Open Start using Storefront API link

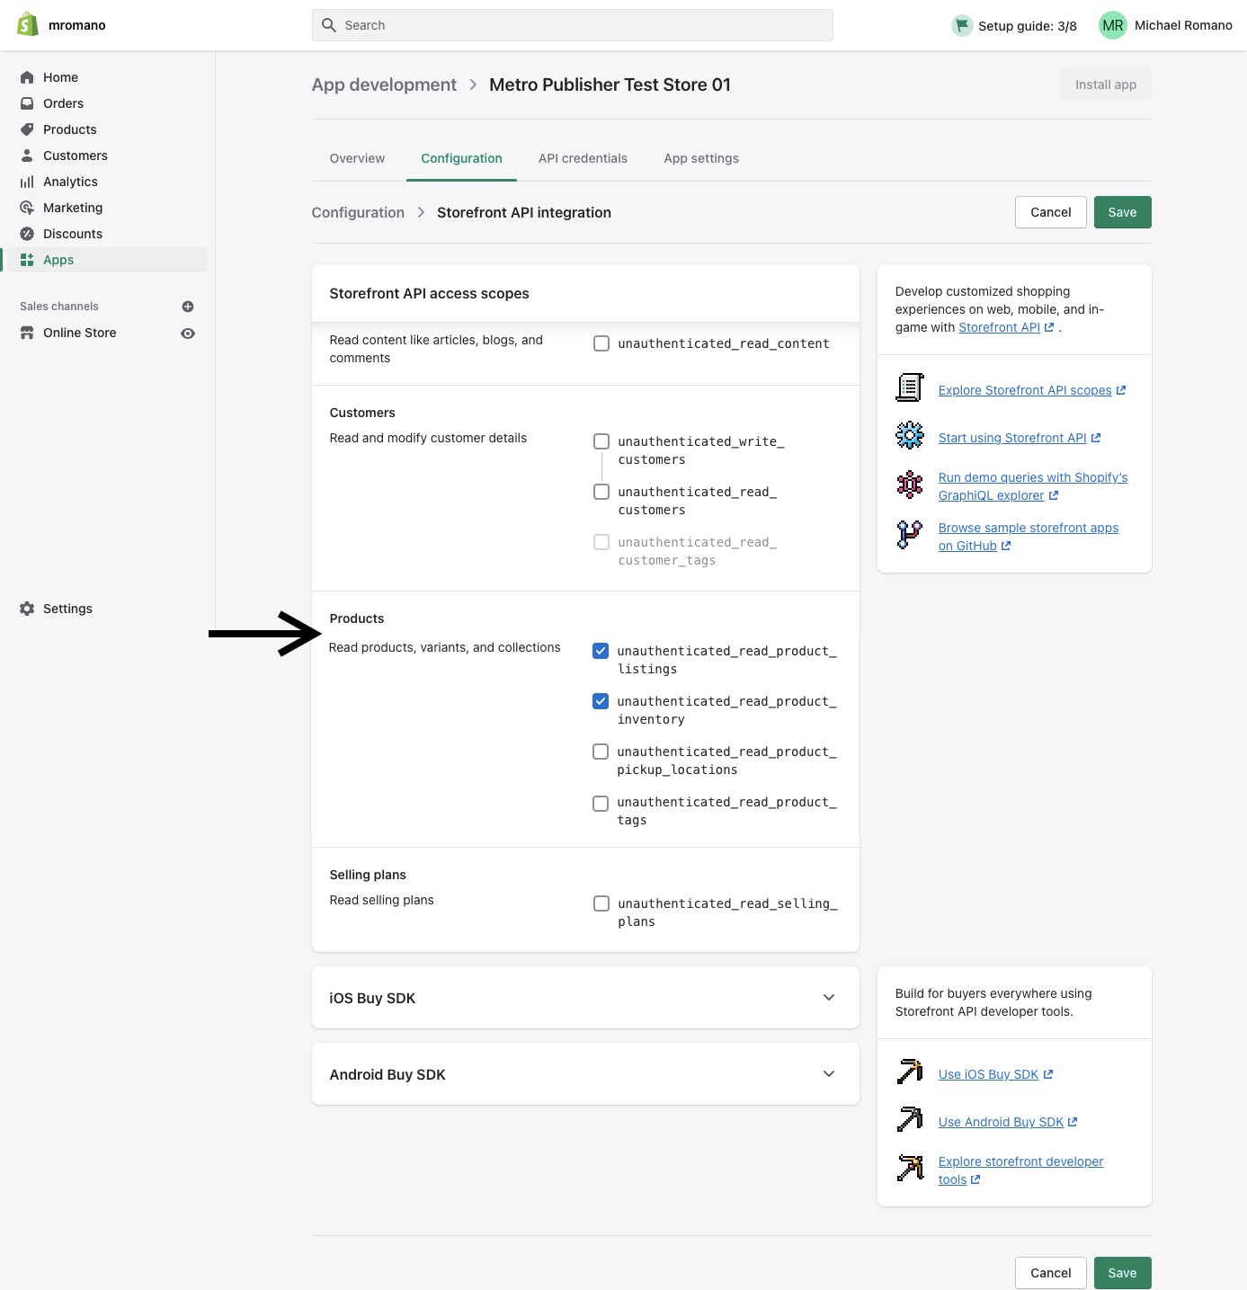point(1020,438)
